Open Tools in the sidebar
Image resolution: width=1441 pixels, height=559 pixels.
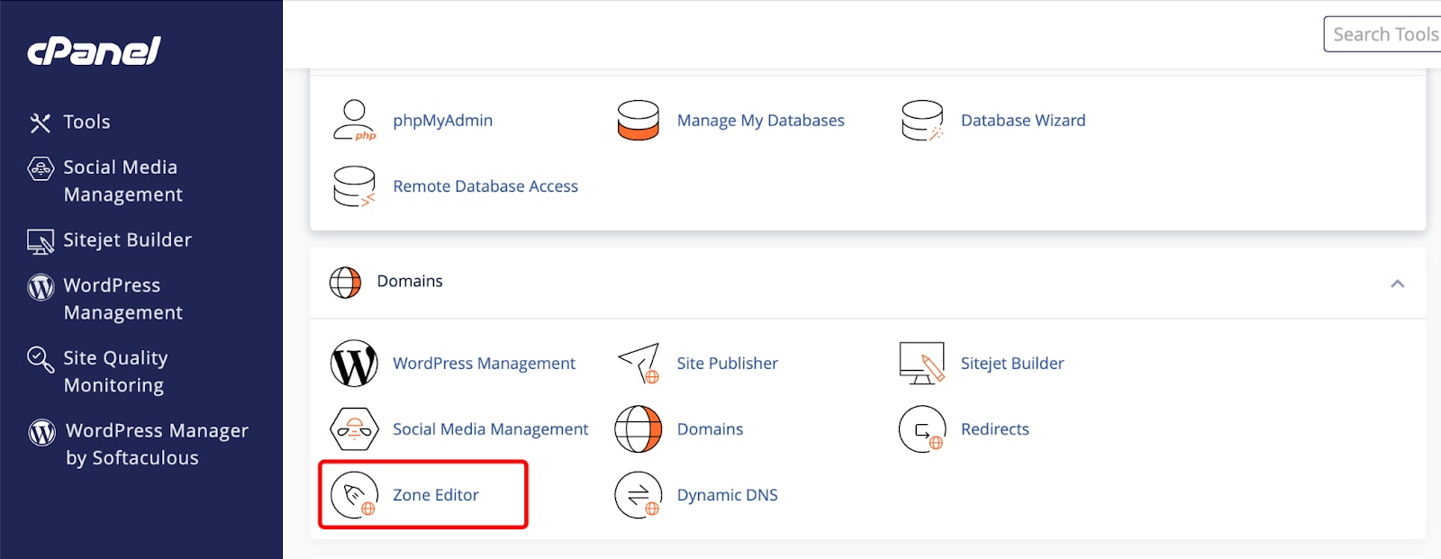coord(86,122)
